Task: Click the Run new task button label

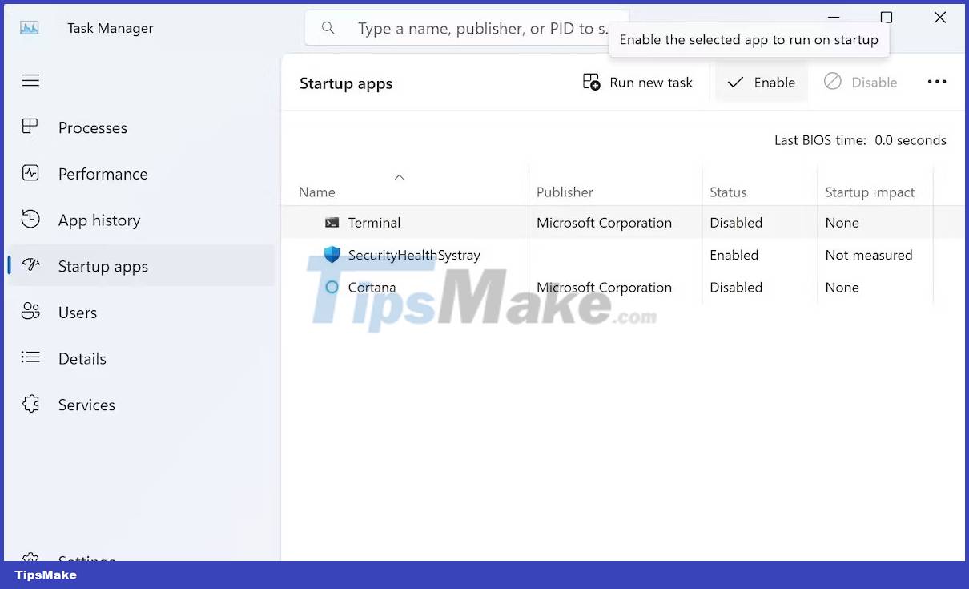Action: (651, 83)
